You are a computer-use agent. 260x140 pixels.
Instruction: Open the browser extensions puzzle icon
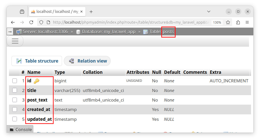(x=238, y=22)
